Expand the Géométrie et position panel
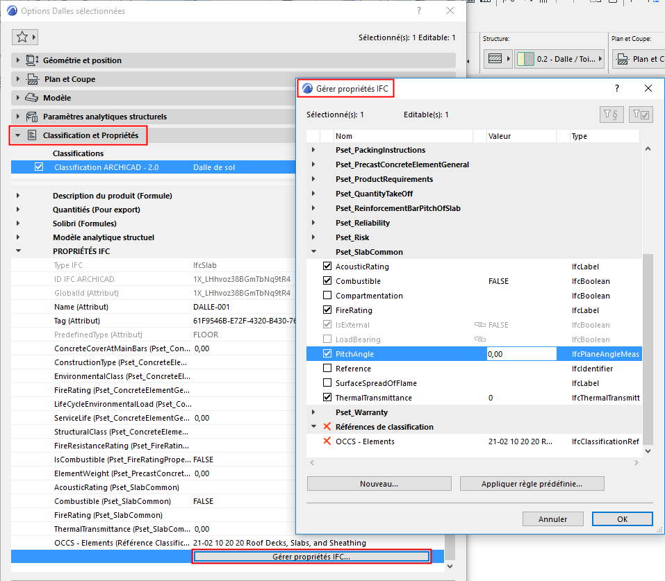 point(18,60)
